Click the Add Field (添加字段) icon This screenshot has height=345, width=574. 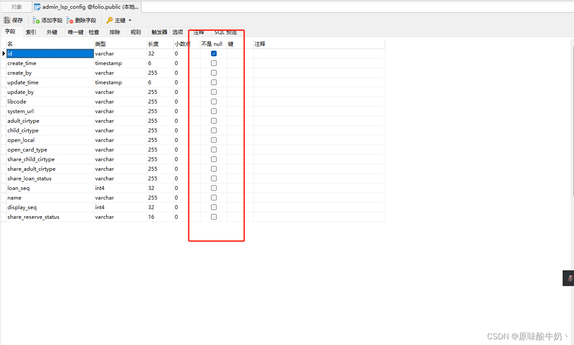[x=36, y=20]
